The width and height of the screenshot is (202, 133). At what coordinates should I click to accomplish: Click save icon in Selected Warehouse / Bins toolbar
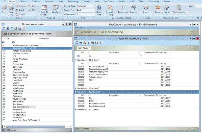click(x=96, y=43)
